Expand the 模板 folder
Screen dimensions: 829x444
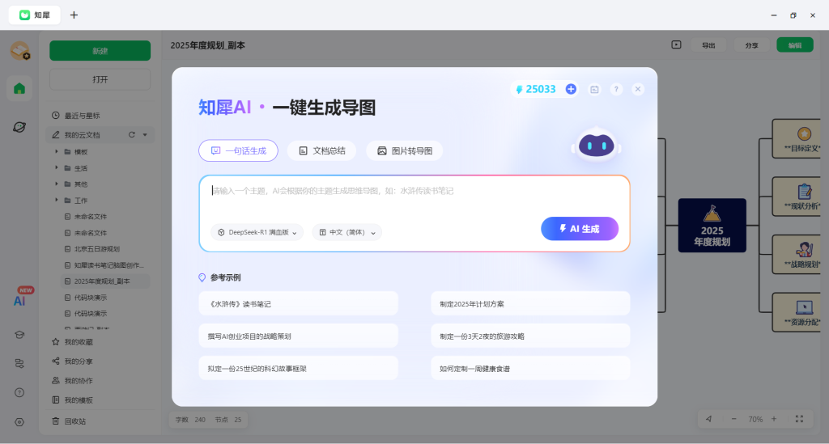click(x=57, y=151)
